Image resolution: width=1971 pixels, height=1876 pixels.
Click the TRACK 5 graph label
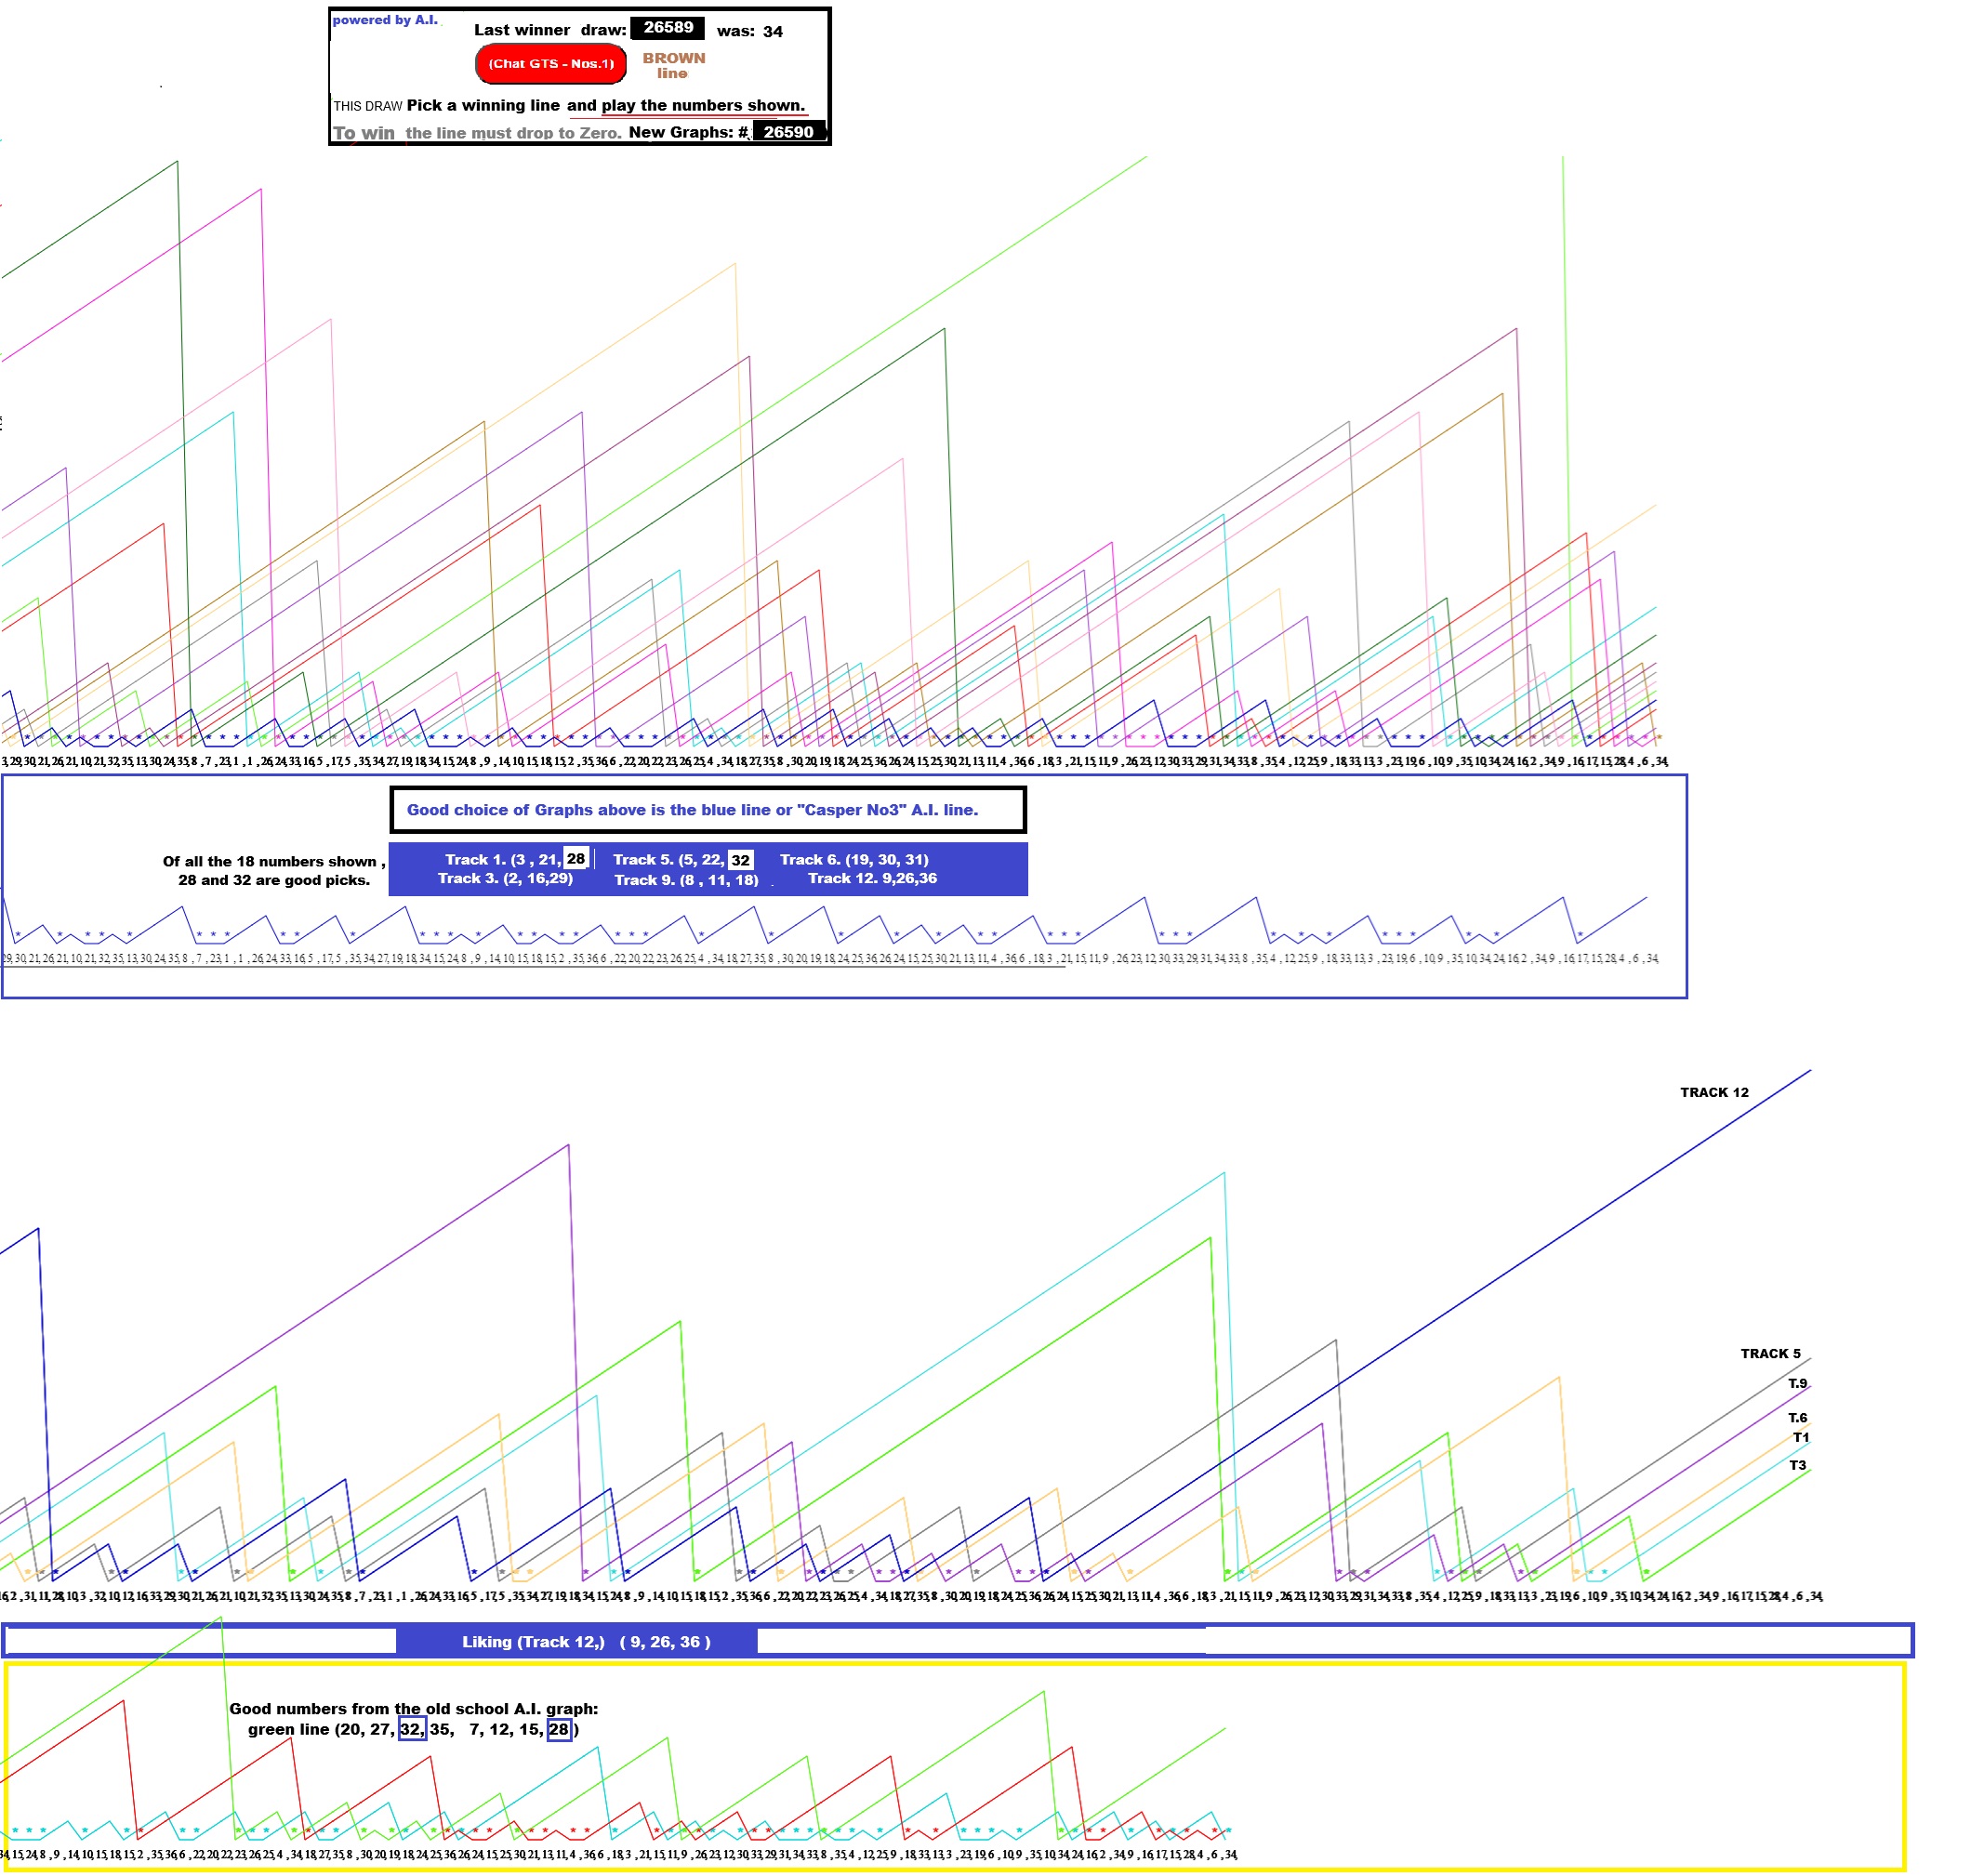click(x=1770, y=1354)
